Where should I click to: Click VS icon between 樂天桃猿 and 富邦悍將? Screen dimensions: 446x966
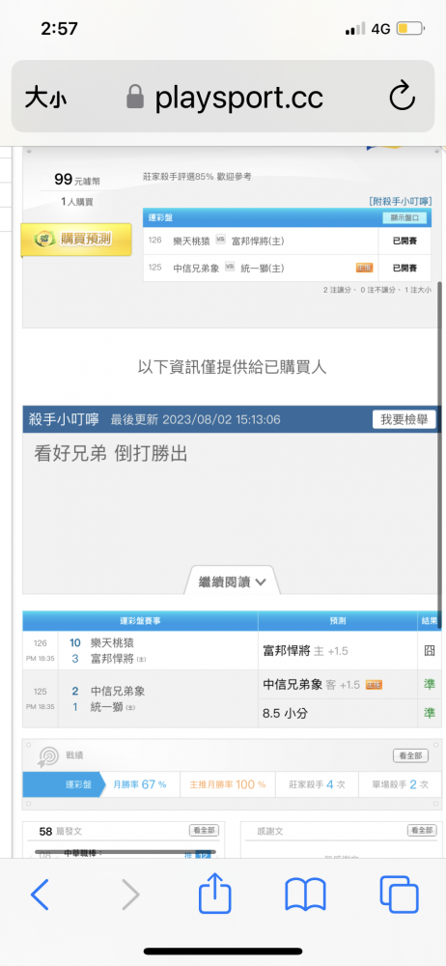[x=220, y=241]
